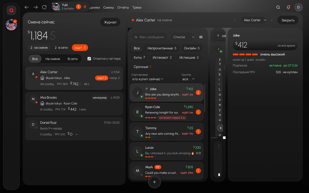Click the ждут 3 orange summary chip
Viewport: 309px width, 193px height.
(80, 48)
